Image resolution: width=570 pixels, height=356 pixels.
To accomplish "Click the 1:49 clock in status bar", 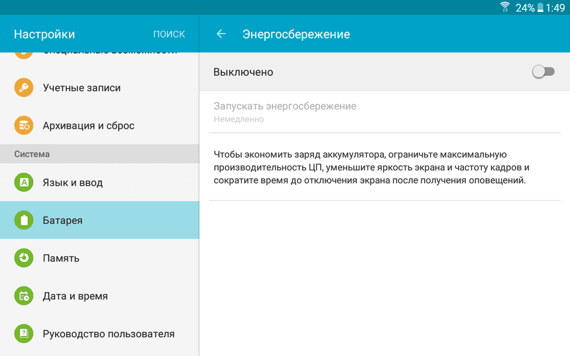I will click(x=555, y=7).
